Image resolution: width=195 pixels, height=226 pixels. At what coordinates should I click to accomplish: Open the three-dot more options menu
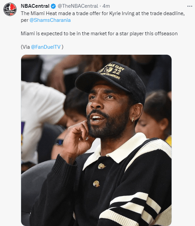click(190, 6)
